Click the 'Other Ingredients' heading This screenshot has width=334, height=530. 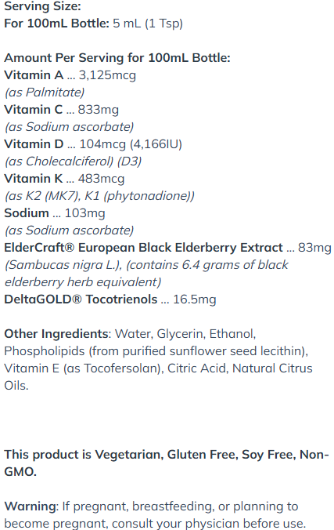point(56,334)
